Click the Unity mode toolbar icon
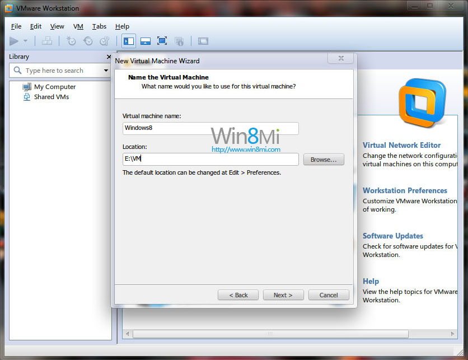This screenshot has height=360, width=468. coord(179,41)
